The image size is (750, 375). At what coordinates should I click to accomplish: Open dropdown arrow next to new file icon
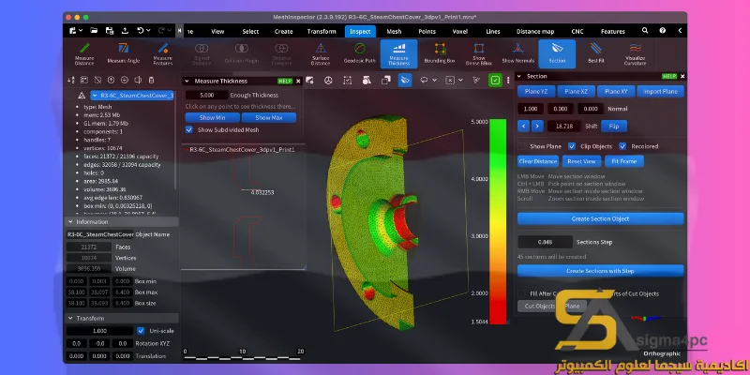tap(81, 31)
